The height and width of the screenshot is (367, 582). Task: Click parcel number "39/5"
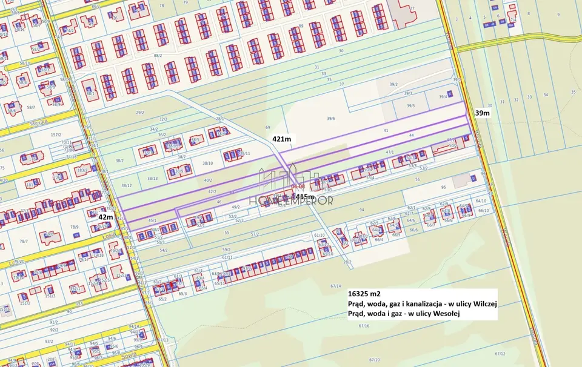pos(410,105)
